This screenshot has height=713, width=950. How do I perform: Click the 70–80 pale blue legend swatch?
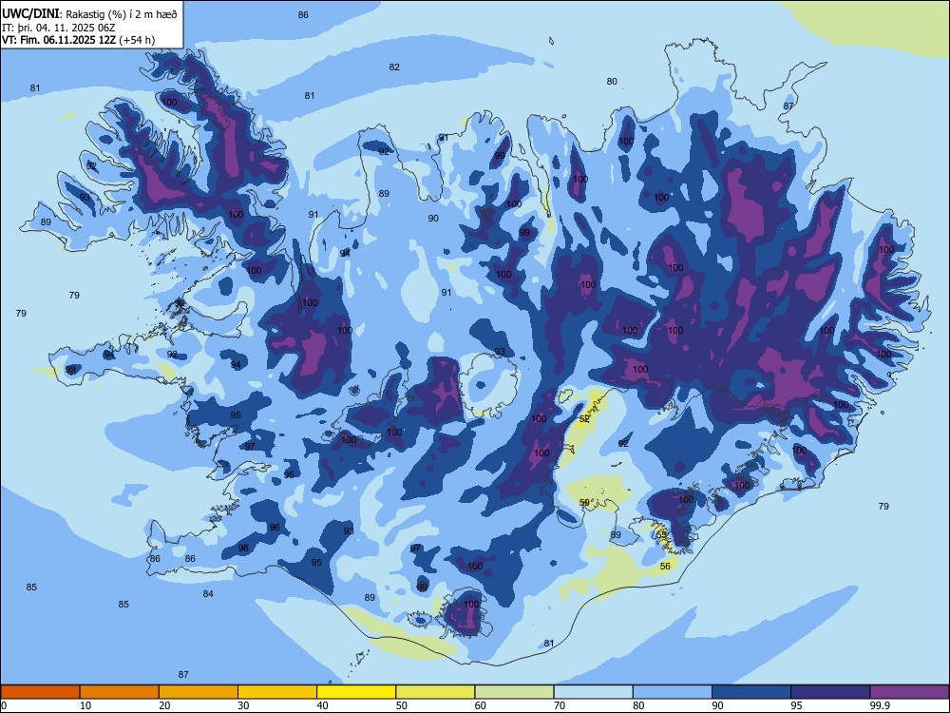pyautogui.click(x=594, y=692)
